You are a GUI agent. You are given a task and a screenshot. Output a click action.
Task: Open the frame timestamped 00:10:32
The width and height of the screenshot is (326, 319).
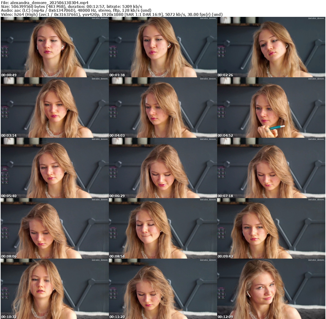pyautogui.click(x=54, y=289)
